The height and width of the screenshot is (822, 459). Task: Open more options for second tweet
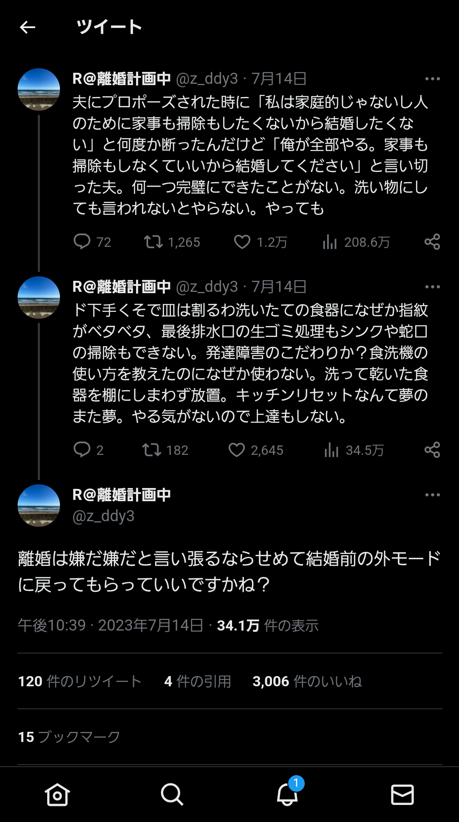coord(432,287)
